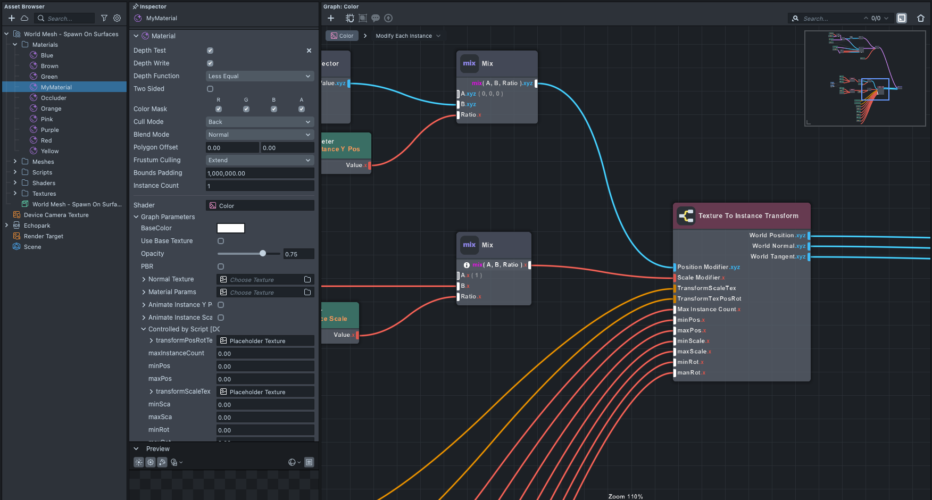Click the BaseColor white color swatch
Viewport: 932px width, 500px height.
[231, 228]
